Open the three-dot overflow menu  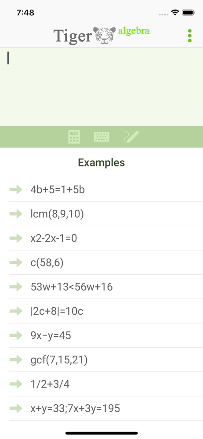click(189, 36)
